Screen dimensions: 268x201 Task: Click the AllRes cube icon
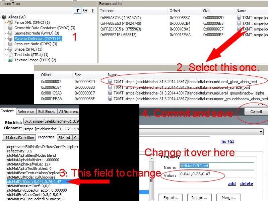click(5, 17)
